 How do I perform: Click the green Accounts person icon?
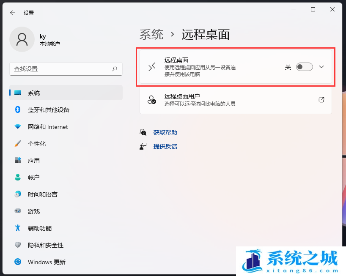[18, 177]
